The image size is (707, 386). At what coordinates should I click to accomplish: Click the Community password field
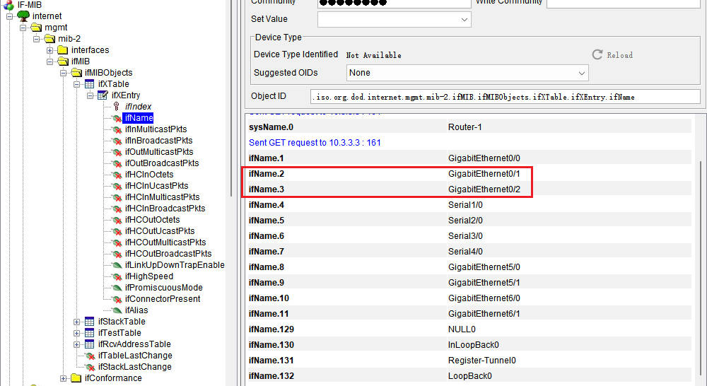click(x=394, y=3)
